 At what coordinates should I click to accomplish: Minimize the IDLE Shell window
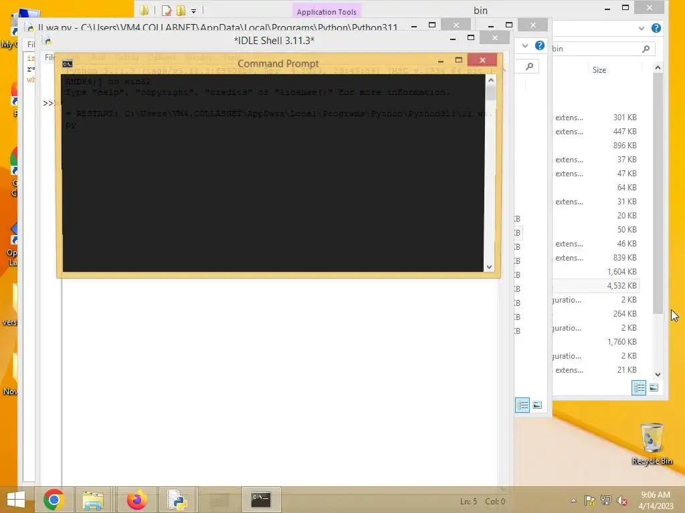click(453, 38)
